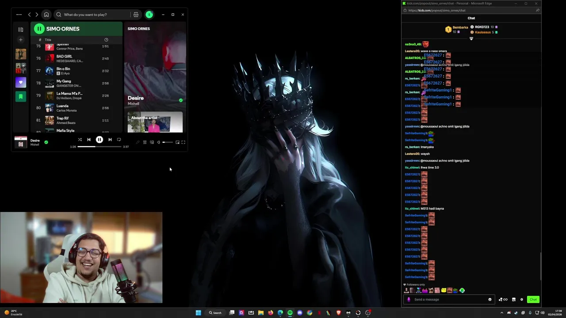Open chat settings gear
The width and height of the screenshot is (566, 318).
tap(522, 299)
